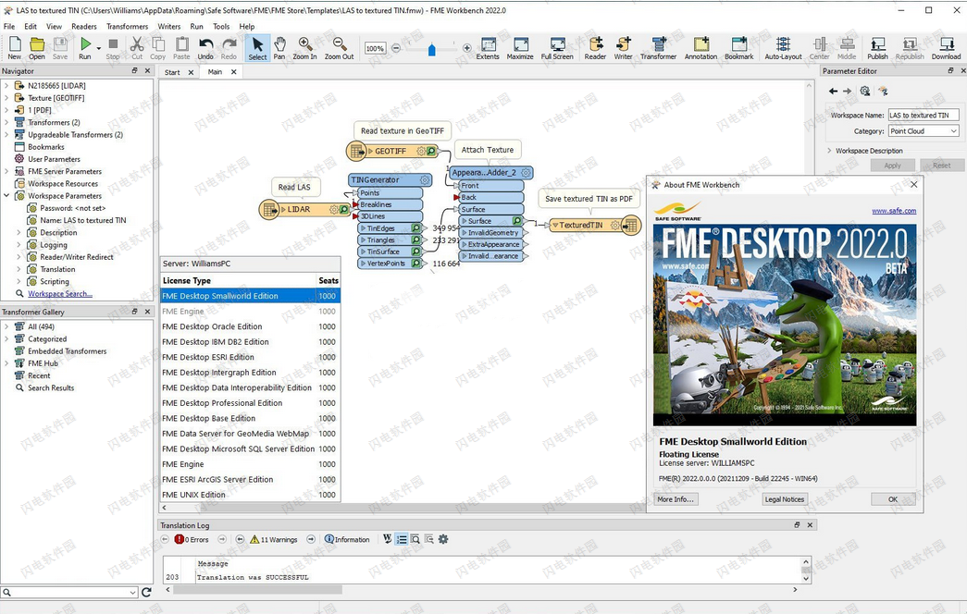Open the TexturedTIN writer parameters gear
967x614 pixels.
(x=614, y=225)
